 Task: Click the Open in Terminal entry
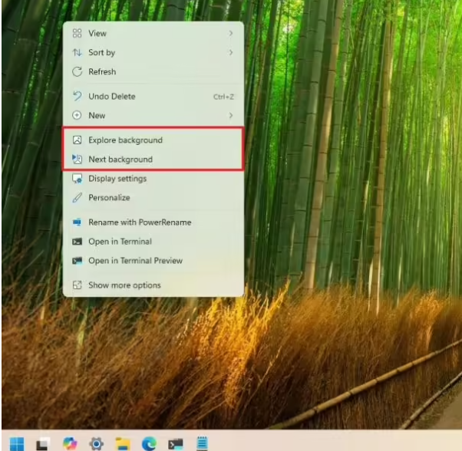point(120,242)
